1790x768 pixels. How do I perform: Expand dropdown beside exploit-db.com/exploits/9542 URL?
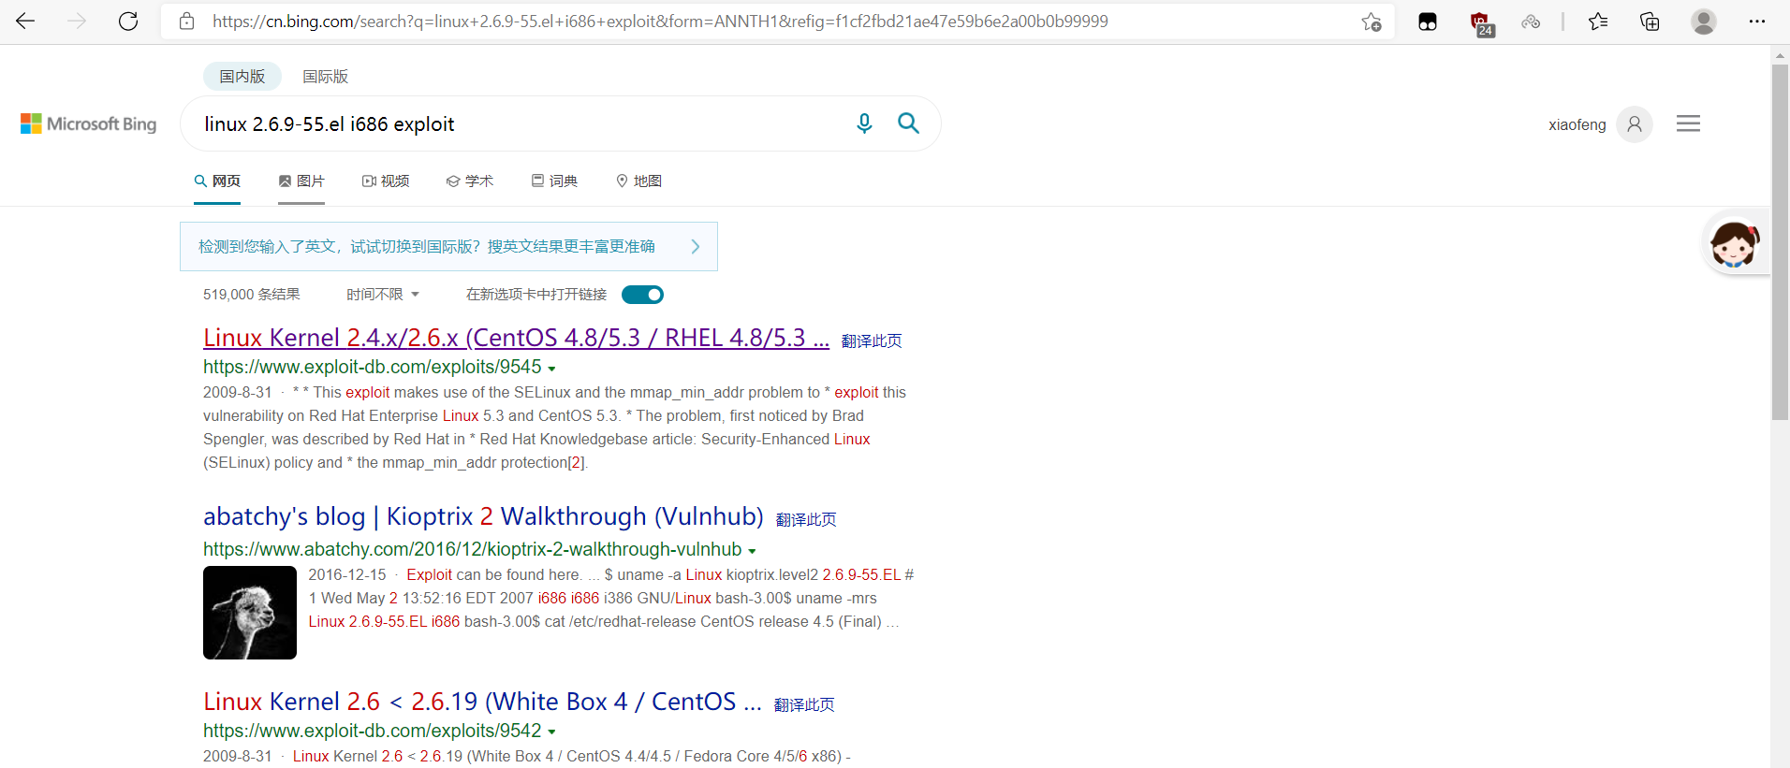click(x=551, y=732)
